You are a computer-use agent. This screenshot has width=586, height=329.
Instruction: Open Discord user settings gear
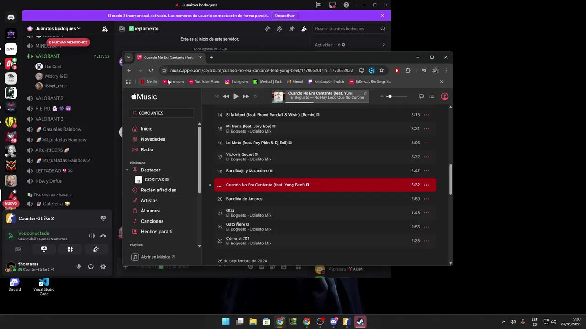point(103,267)
